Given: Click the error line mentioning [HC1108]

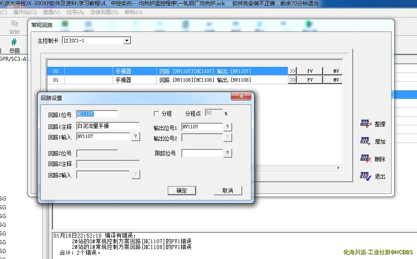Looking at the screenshot, I should pos(132,247).
